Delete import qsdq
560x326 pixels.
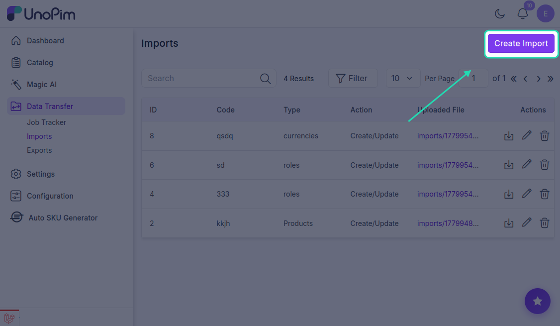[544, 136]
